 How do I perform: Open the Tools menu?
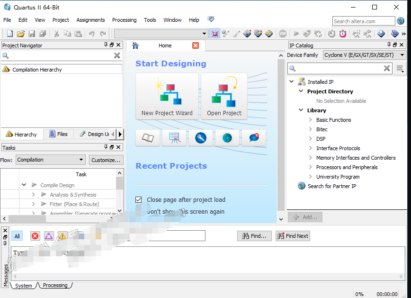click(150, 20)
